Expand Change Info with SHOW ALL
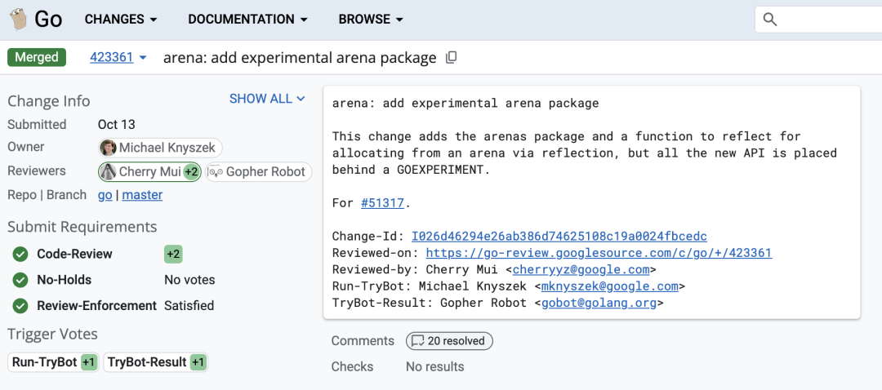The width and height of the screenshot is (882, 390). (x=267, y=99)
